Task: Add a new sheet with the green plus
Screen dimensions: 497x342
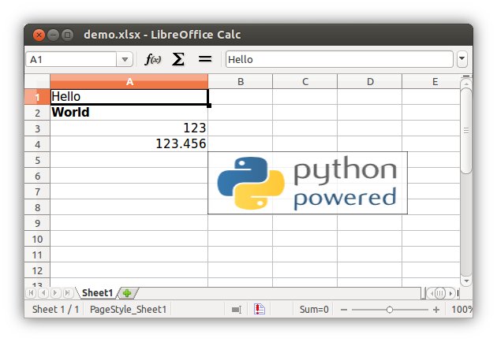Action: click(126, 293)
